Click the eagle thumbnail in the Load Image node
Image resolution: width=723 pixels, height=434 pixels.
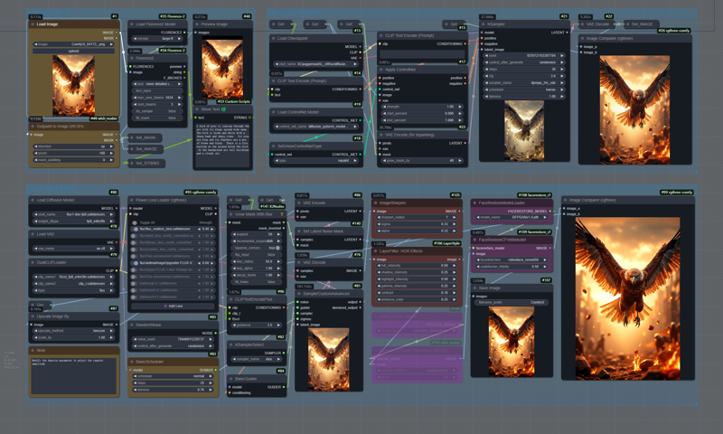click(73, 85)
